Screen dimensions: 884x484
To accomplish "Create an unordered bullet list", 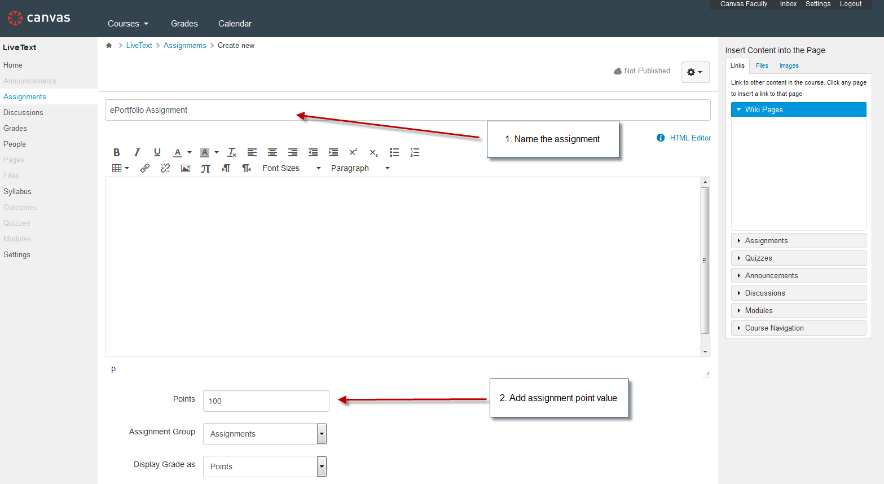I will pos(394,152).
